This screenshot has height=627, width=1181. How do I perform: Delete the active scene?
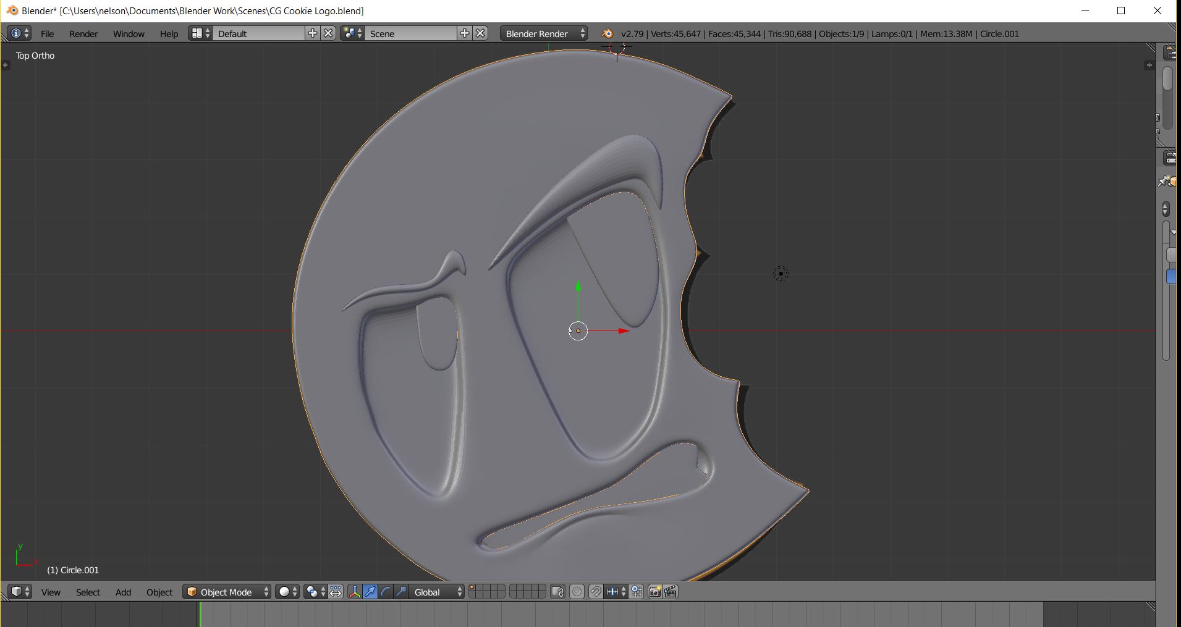coord(481,33)
